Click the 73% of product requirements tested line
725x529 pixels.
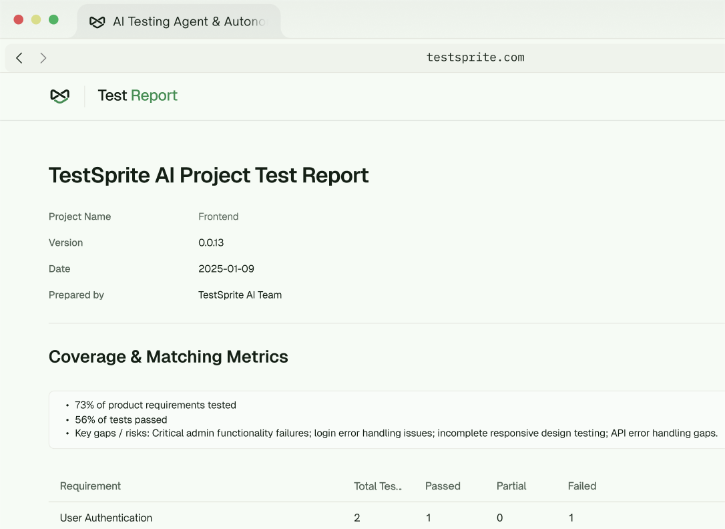coord(156,405)
